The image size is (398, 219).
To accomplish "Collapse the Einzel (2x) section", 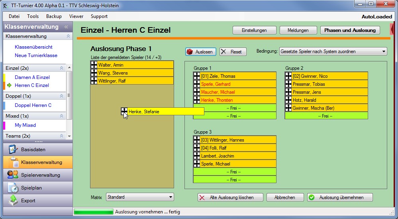I will [62, 68].
